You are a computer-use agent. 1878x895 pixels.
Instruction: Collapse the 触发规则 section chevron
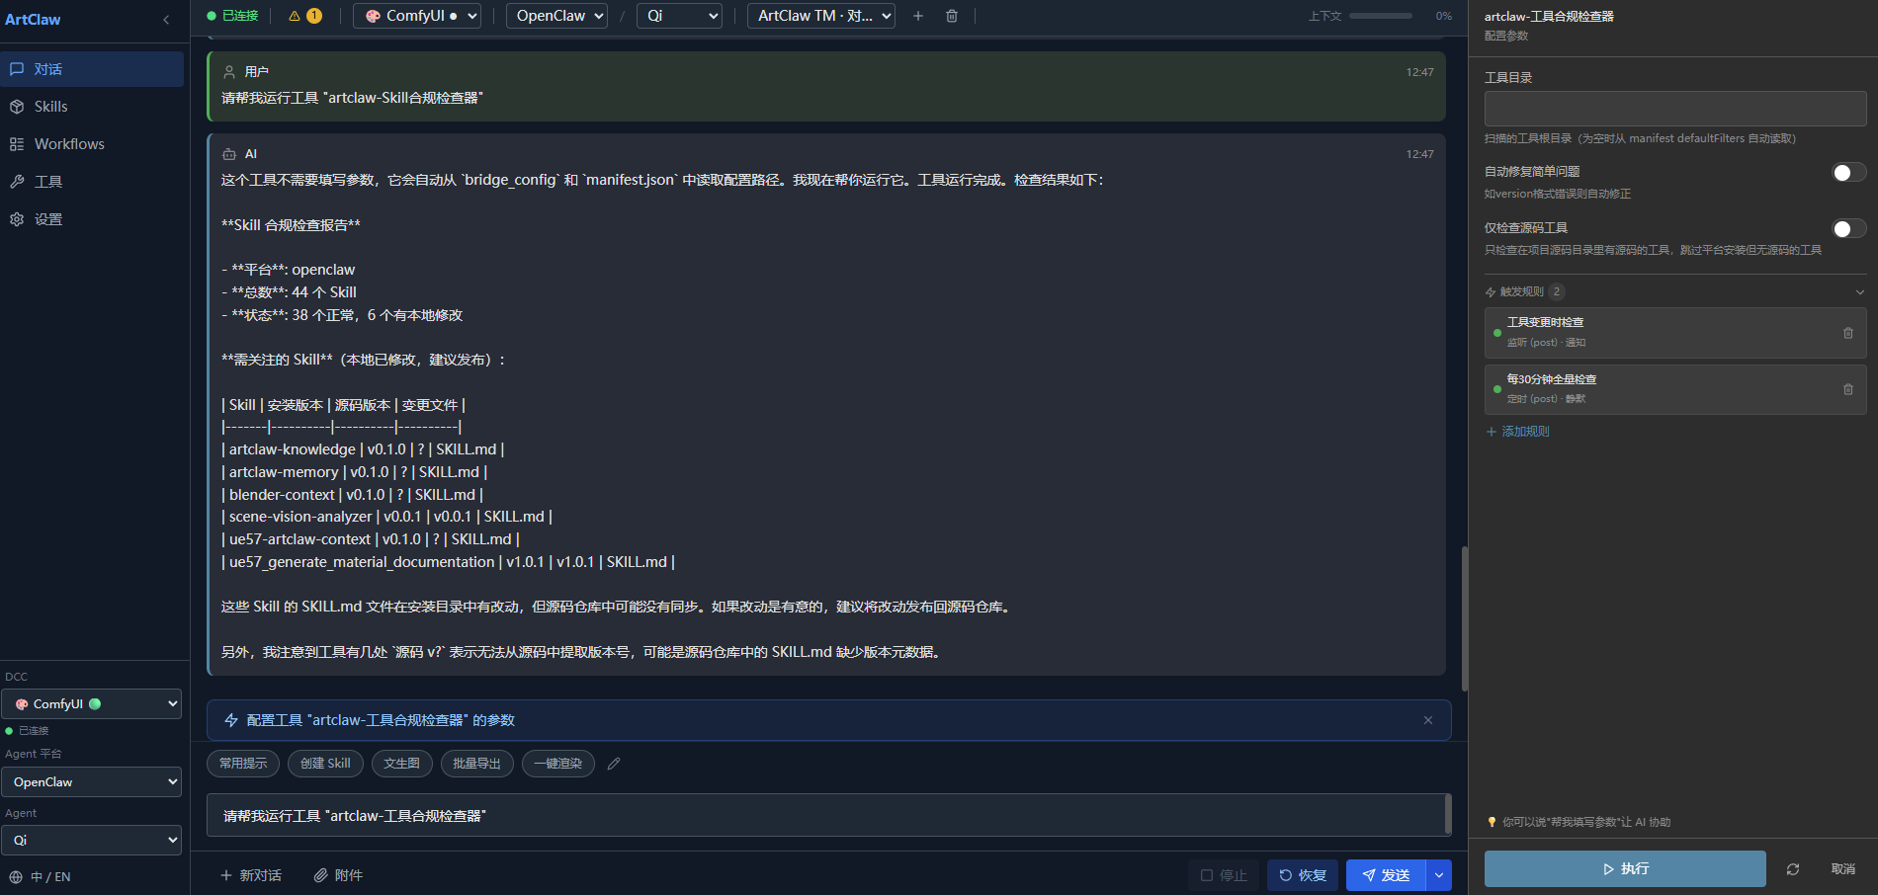[1860, 292]
